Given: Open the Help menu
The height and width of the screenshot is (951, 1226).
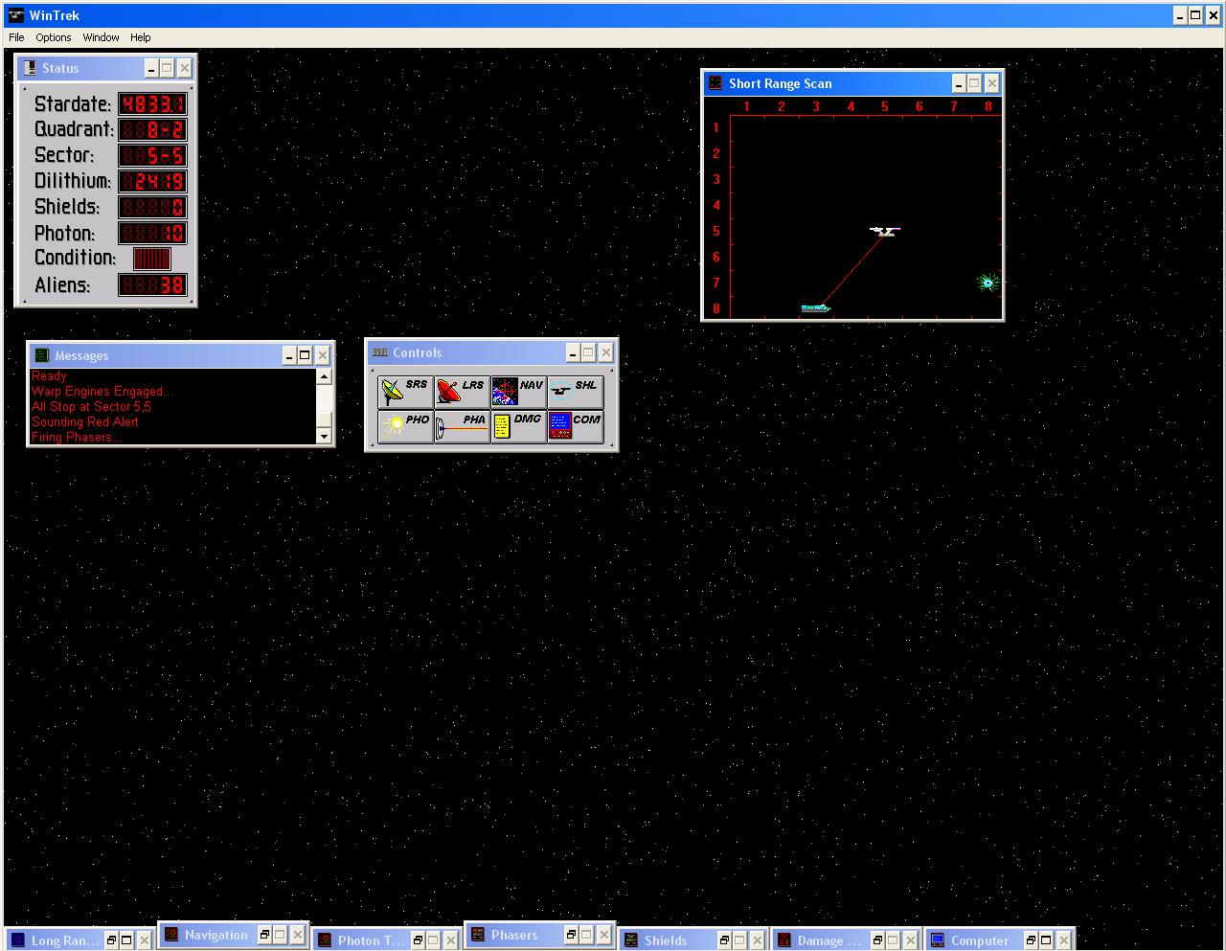Looking at the screenshot, I should click(140, 37).
